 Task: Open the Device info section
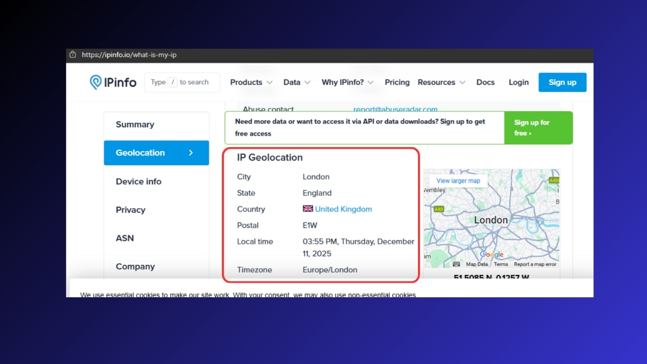[156, 181]
